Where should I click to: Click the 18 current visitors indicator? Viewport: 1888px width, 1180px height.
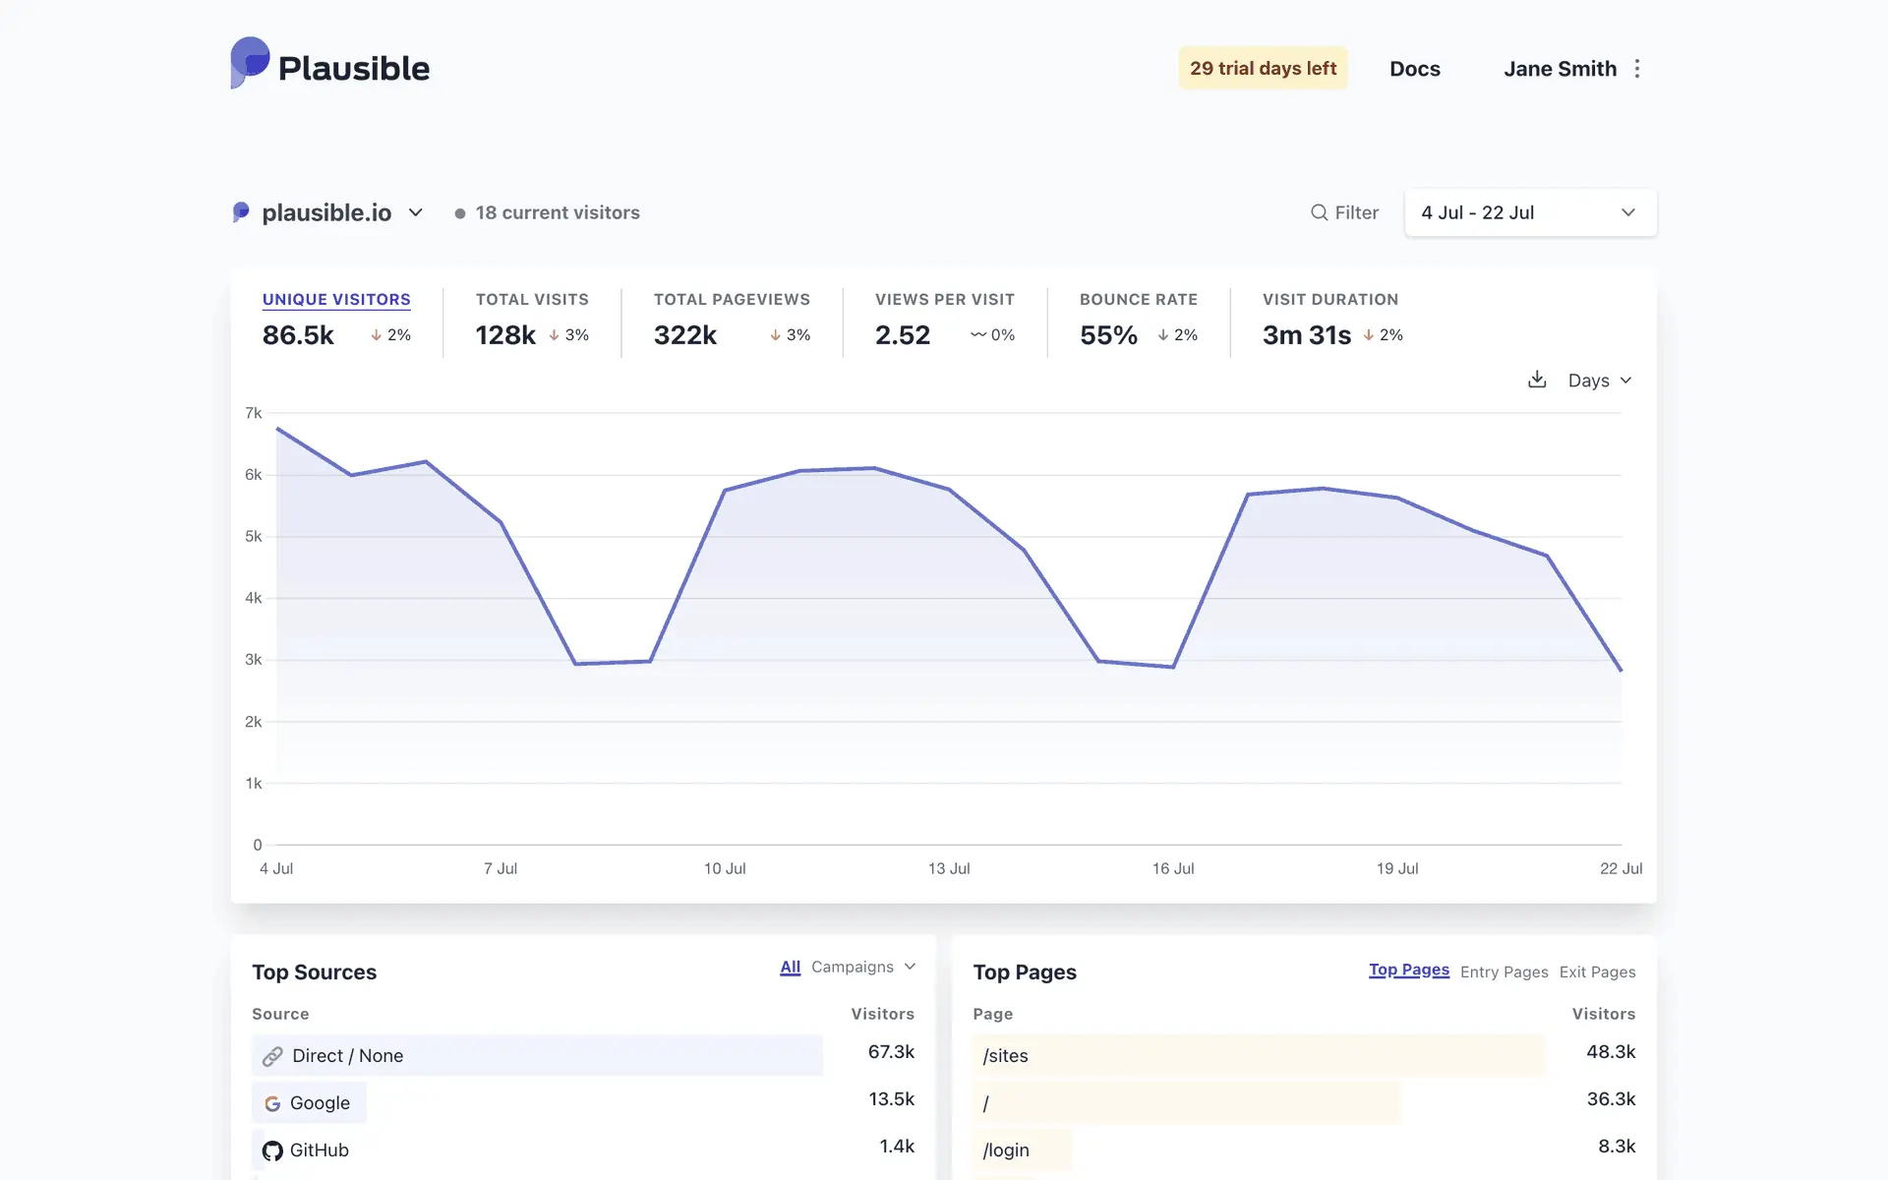[x=557, y=212]
